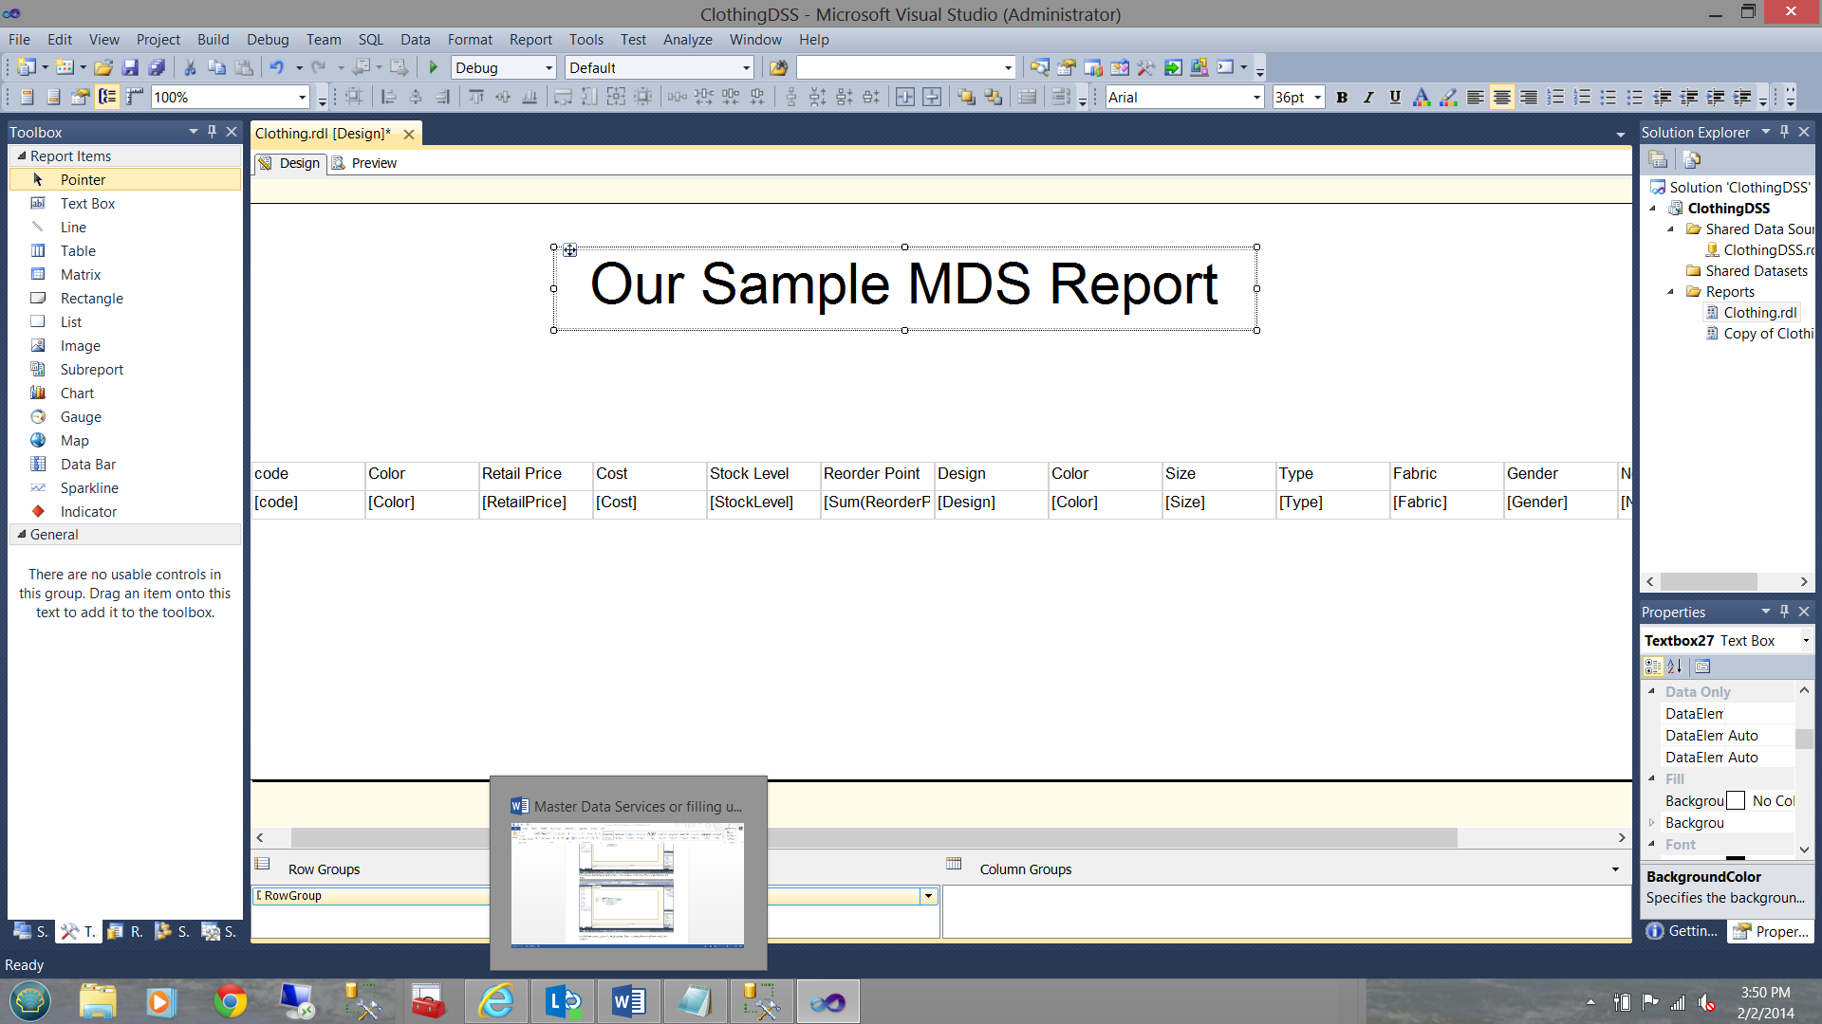This screenshot has width=1822, height=1024.
Task: Click the Open File folder icon
Action: point(103,67)
